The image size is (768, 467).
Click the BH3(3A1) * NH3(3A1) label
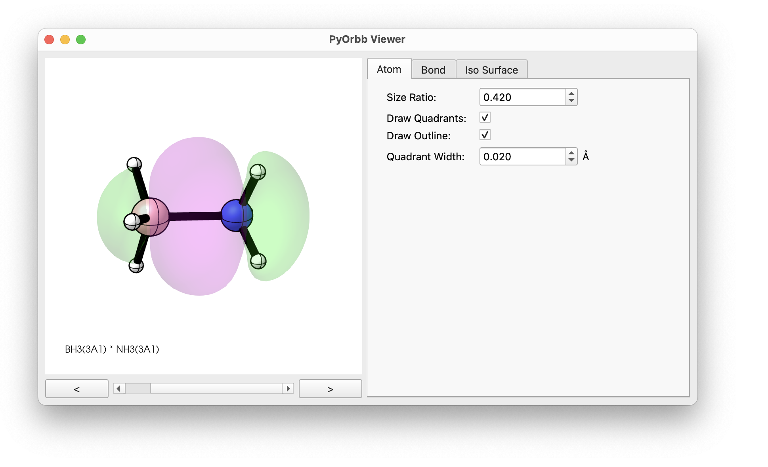[x=112, y=349]
